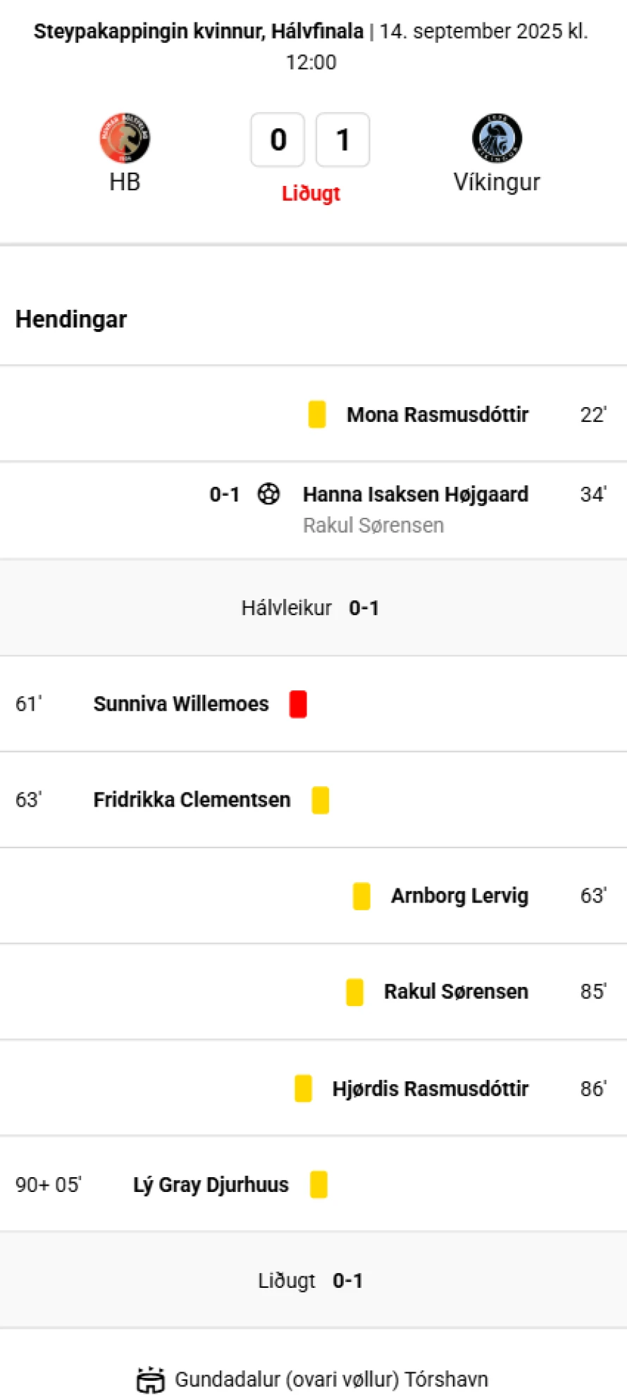The height and width of the screenshot is (1397, 627).
Task: Open assist provider Rakul Sørensen under goal
Action: tap(373, 526)
